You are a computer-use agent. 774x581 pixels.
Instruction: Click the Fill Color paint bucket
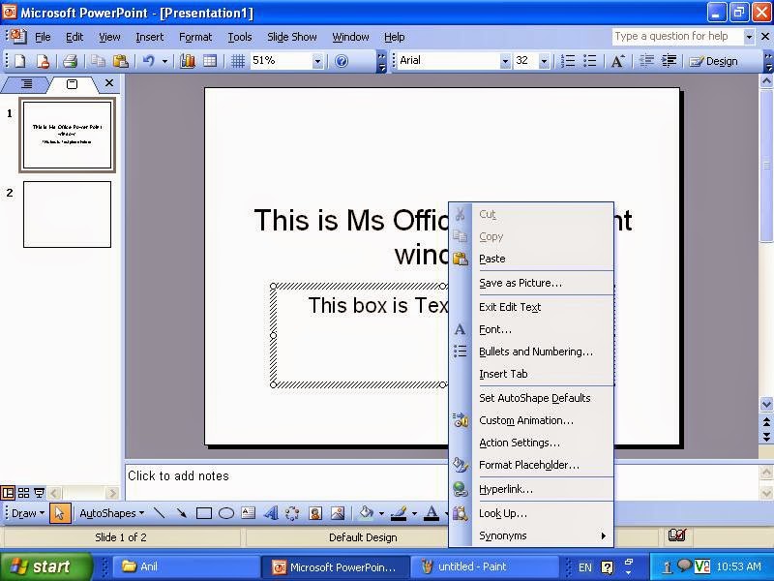click(x=367, y=514)
